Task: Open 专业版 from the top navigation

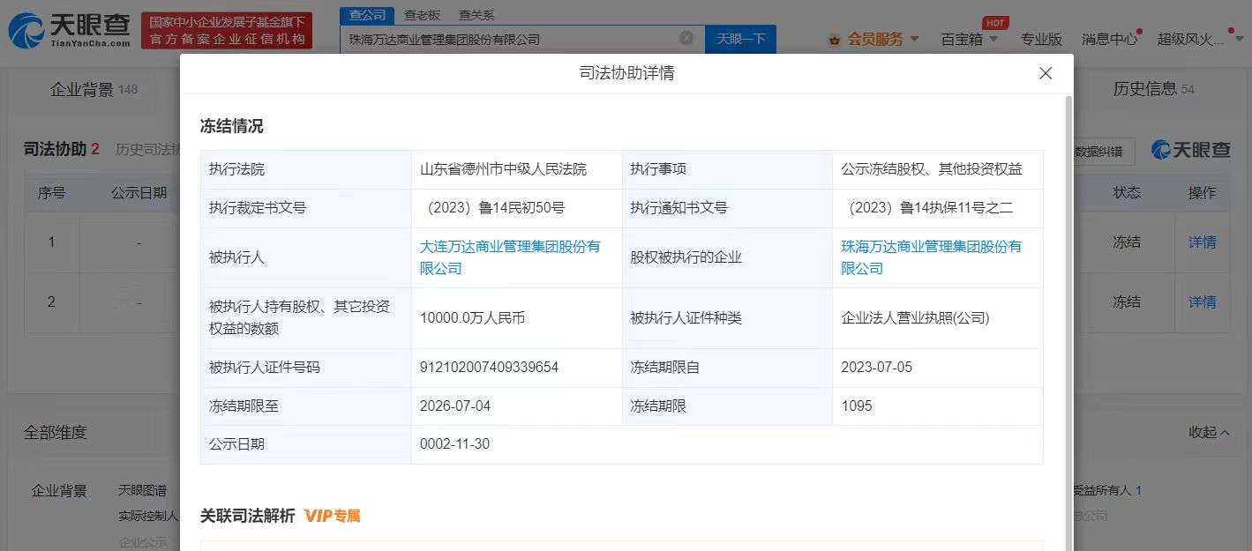Action: coord(1041,39)
